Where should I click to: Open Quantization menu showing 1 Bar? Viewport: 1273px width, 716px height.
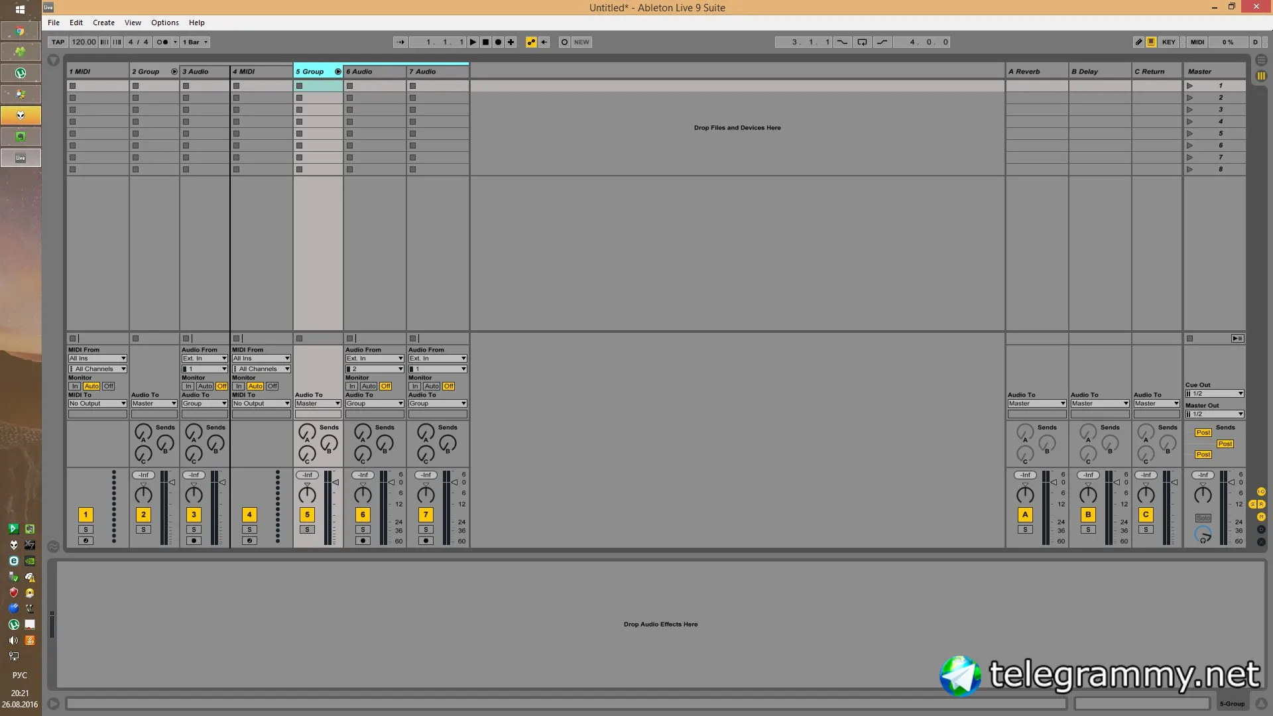(196, 42)
